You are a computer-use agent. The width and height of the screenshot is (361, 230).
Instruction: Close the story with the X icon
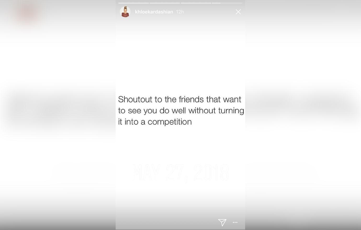coord(238,12)
